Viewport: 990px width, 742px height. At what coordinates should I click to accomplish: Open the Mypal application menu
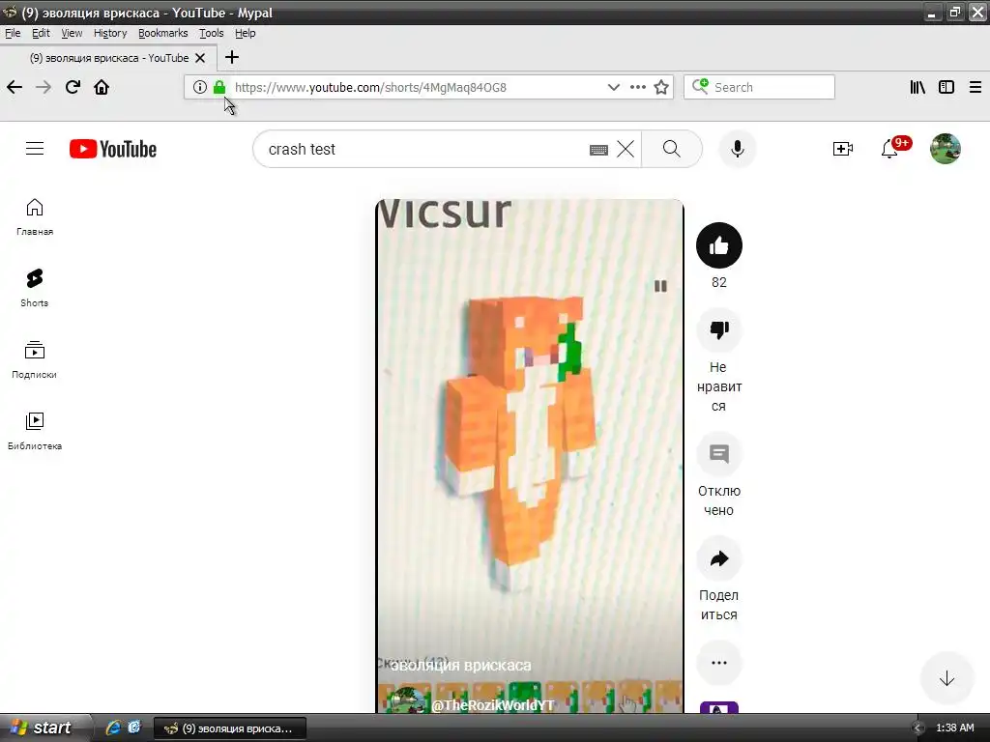tap(975, 87)
